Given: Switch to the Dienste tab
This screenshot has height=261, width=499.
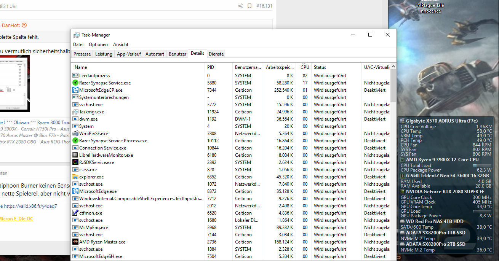Looking at the screenshot, I should 216,54.
